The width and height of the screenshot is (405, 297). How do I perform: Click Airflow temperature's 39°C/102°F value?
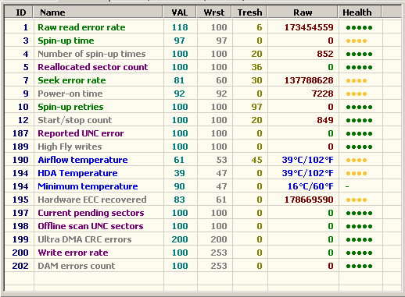click(307, 160)
